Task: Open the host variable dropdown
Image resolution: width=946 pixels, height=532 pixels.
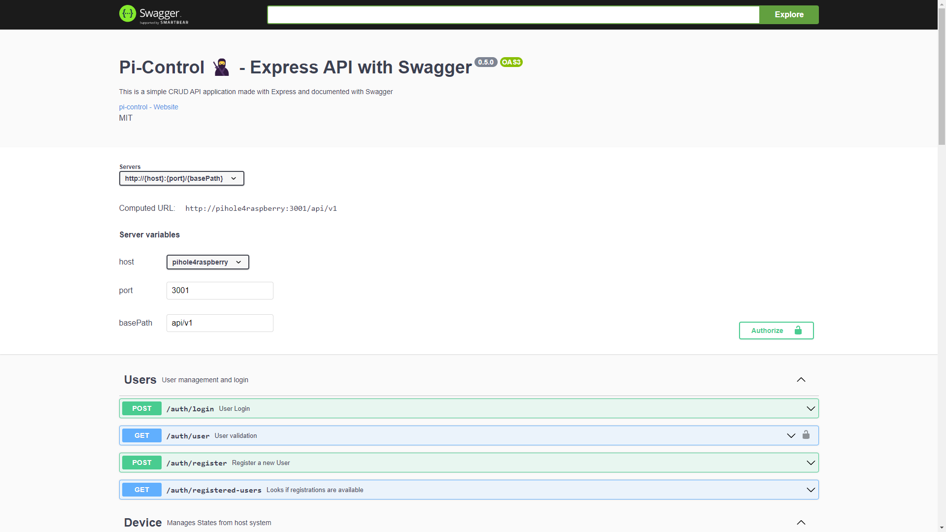Action: (x=207, y=262)
